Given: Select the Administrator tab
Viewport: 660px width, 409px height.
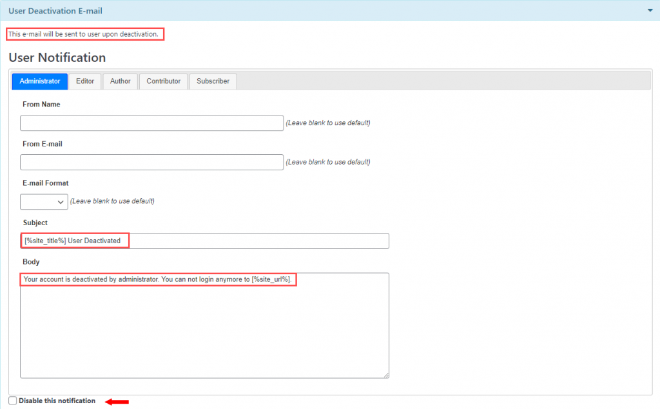Looking at the screenshot, I should 40,81.
